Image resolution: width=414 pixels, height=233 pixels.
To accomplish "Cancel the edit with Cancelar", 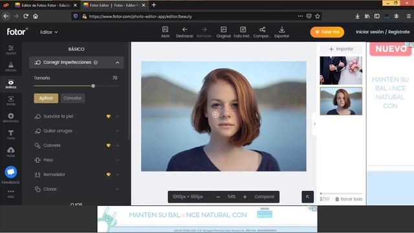I will pos(72,98).
